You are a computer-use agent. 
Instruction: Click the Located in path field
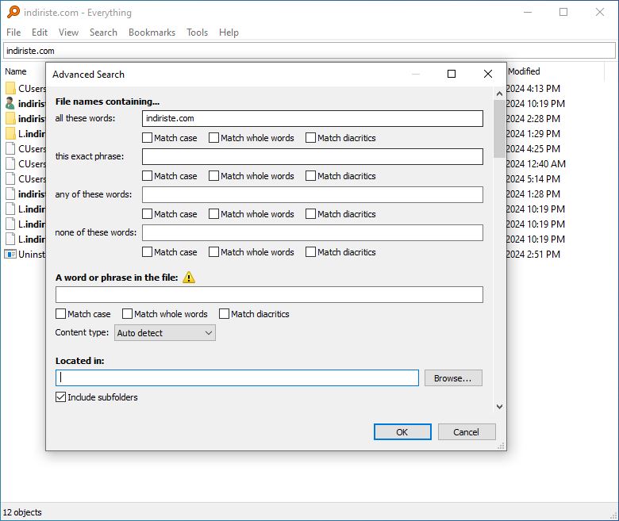236,377
